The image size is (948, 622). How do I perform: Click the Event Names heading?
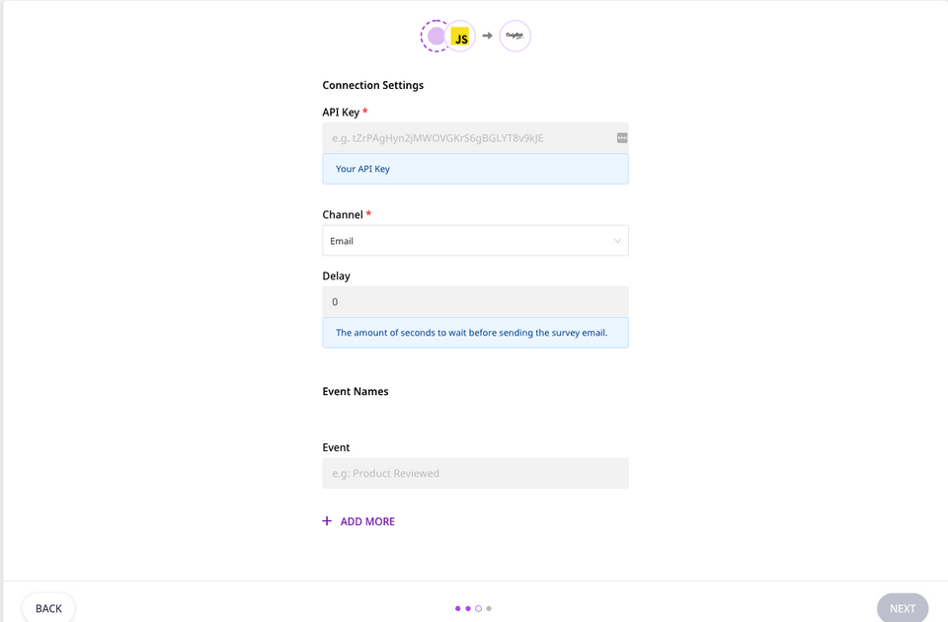(355, 391)
